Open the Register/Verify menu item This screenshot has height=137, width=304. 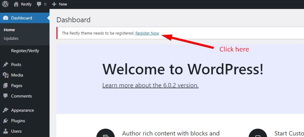pos(25,51)
